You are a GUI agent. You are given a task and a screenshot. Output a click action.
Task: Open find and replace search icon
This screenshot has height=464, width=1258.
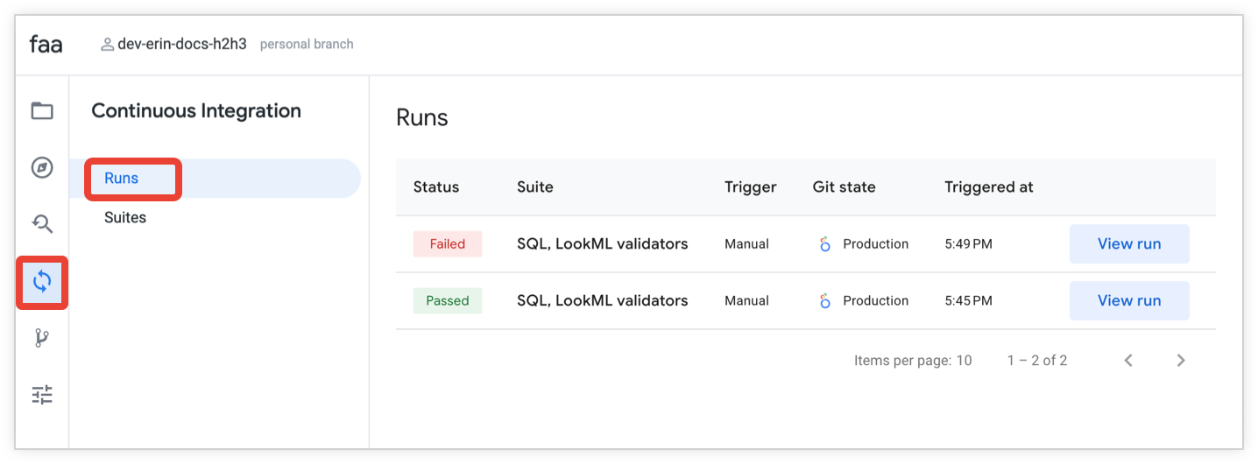pos(42,224)
